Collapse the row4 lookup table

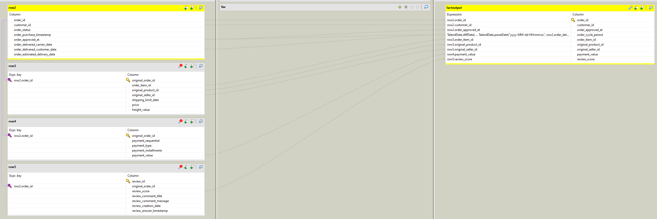coord(201,121)
